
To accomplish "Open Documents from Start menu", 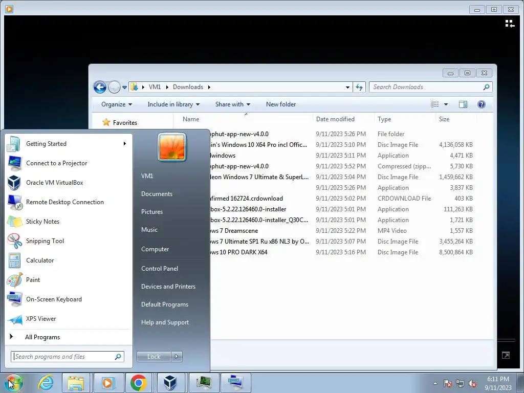I will (x=157, y=194).
